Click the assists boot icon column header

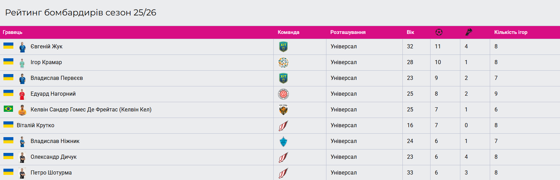(x=469, y=32)
